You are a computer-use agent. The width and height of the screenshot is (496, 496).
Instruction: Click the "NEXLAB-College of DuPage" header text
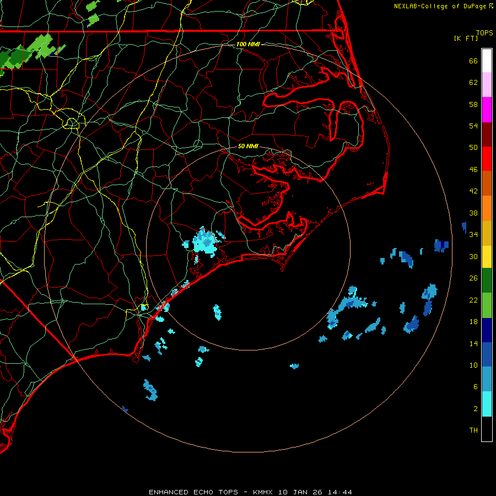[x=440, y=6]
